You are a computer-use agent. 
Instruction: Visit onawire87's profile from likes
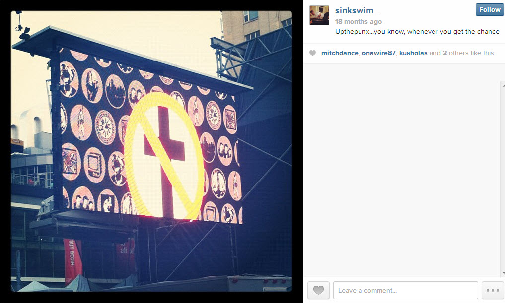[x=378, y=53]
